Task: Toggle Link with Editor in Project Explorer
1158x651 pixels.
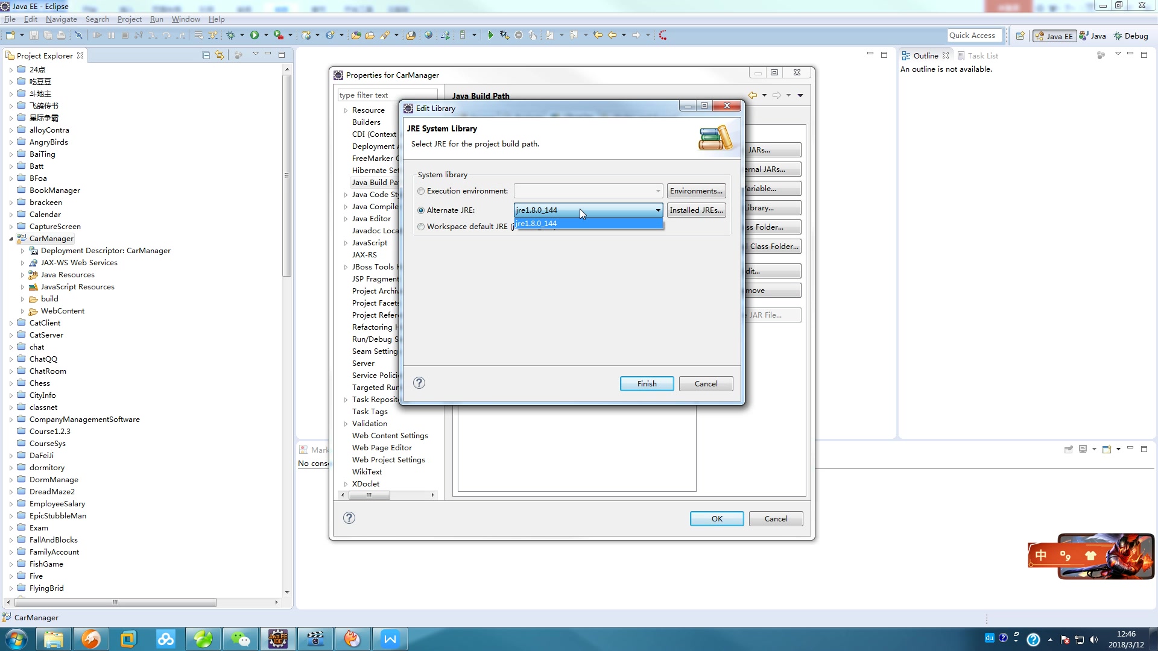Action: [220, 55]
